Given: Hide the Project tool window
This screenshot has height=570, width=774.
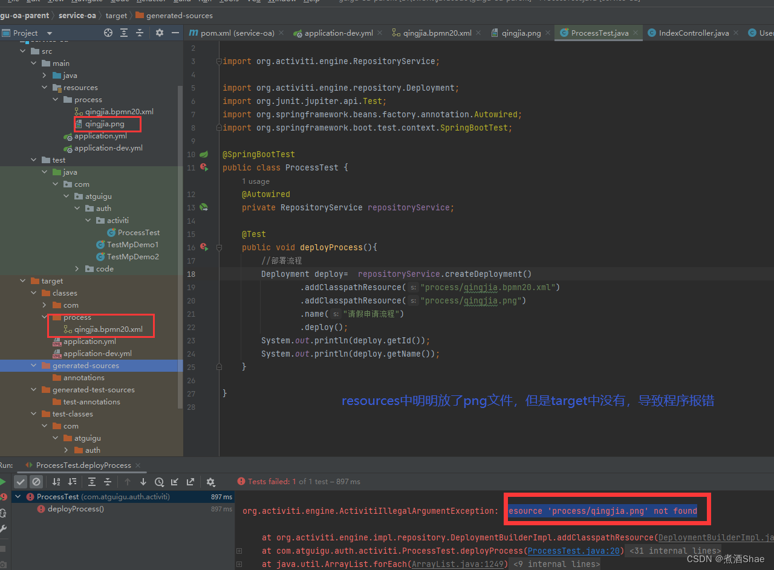Looking at the screenshot, I should pos(175,33).
